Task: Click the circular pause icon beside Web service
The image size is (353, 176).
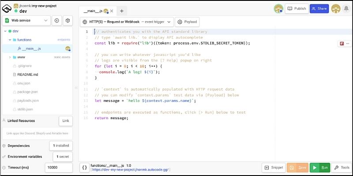Action: point(57,20)
